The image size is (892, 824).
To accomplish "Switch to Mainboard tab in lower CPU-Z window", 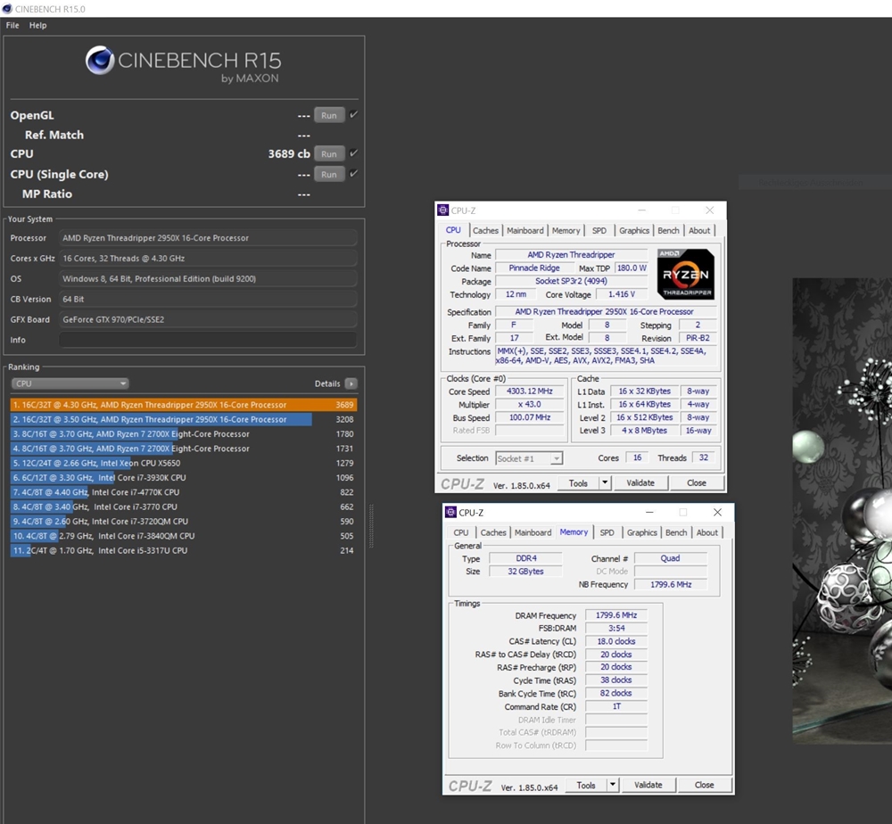I will coord(533,533).
